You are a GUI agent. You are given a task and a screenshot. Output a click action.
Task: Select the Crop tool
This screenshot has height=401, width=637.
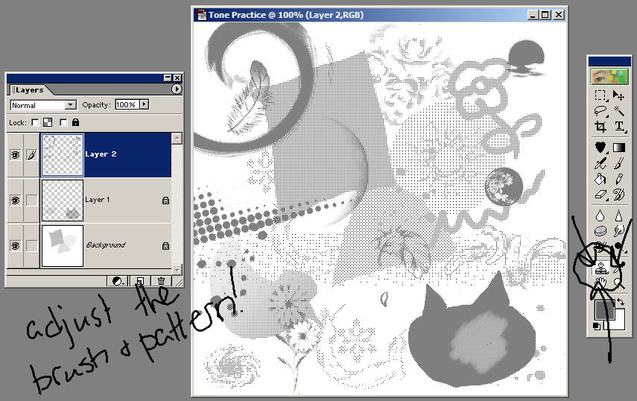point(600,127)
